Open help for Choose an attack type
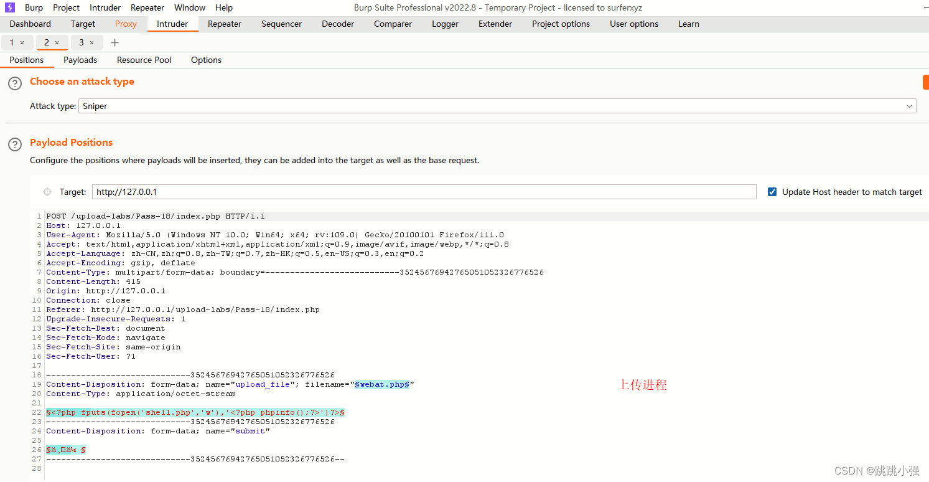 15,83
